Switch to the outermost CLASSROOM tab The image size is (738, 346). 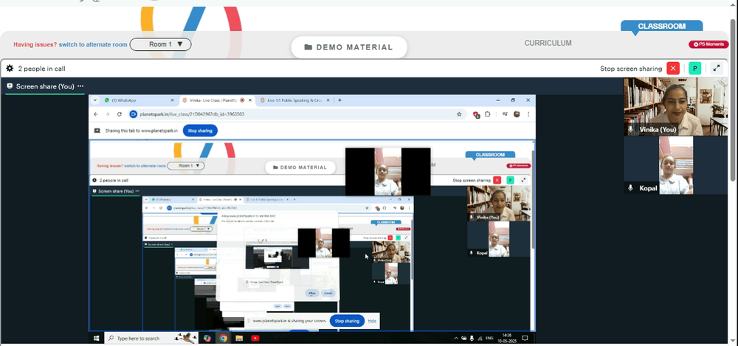pos(661,27)
